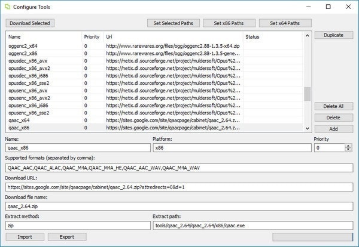
Task: Focus the Extract path field
Action: pyautogui.click(x=253, y=226)
